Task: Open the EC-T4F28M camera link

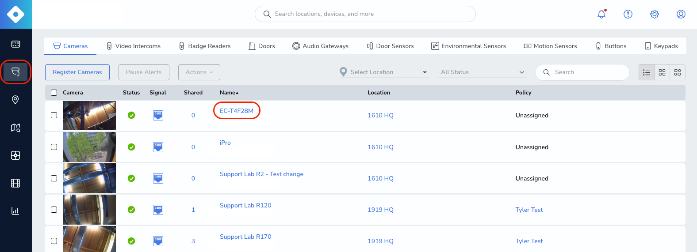Action: click(237, 111)
